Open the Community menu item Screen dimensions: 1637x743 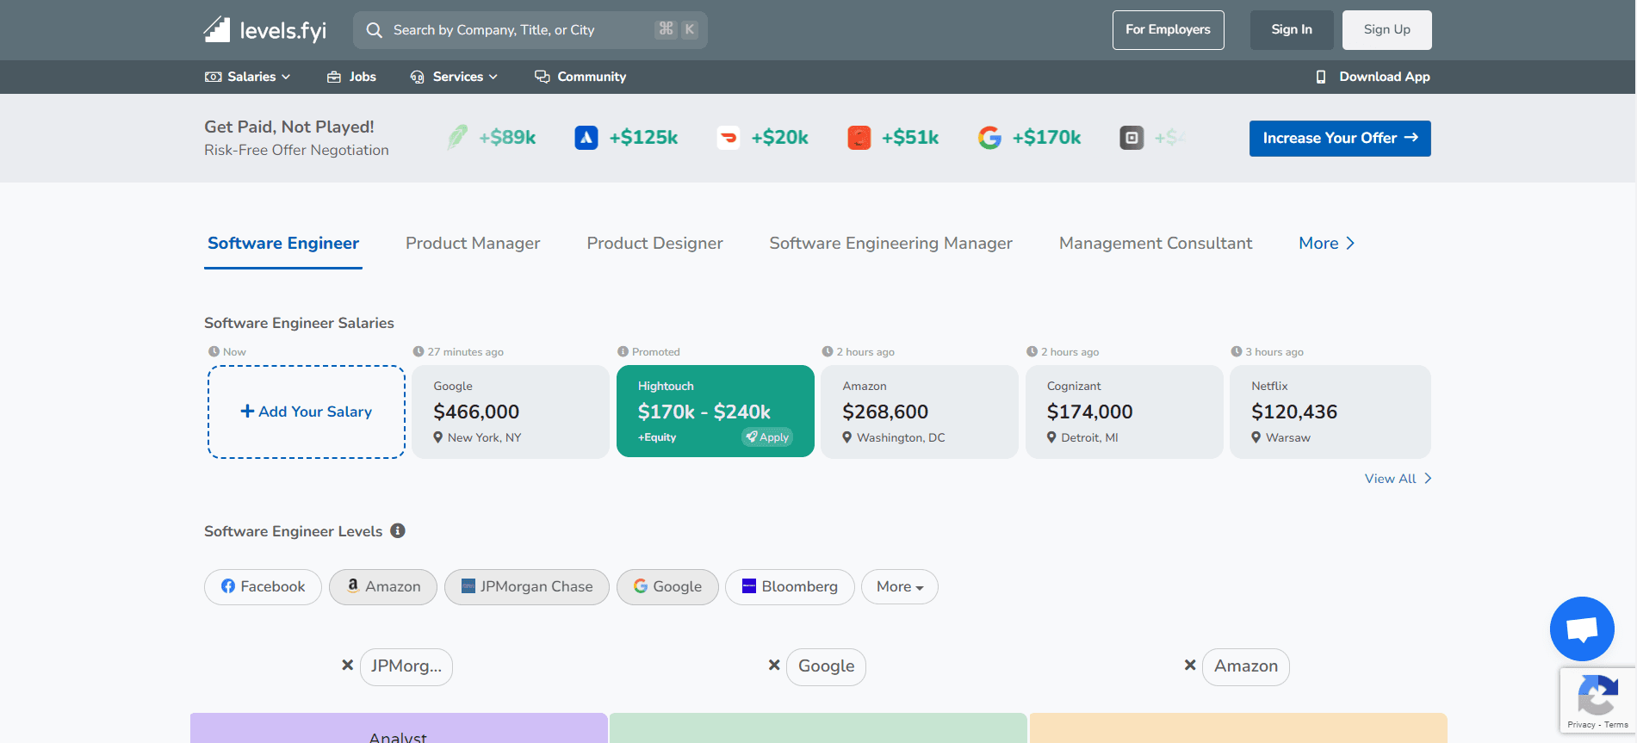[x=580, y=77]
